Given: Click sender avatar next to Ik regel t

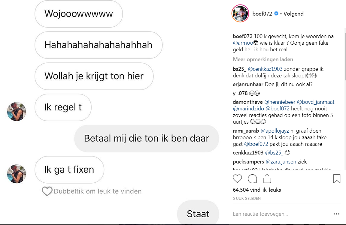Looking at the screenshot, I should (17, 111).
